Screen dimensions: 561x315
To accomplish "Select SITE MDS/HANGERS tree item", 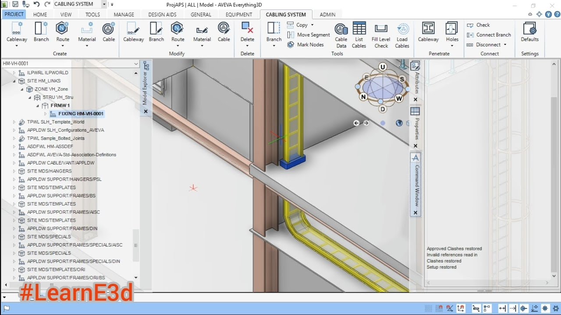I will tap(49, 171).
